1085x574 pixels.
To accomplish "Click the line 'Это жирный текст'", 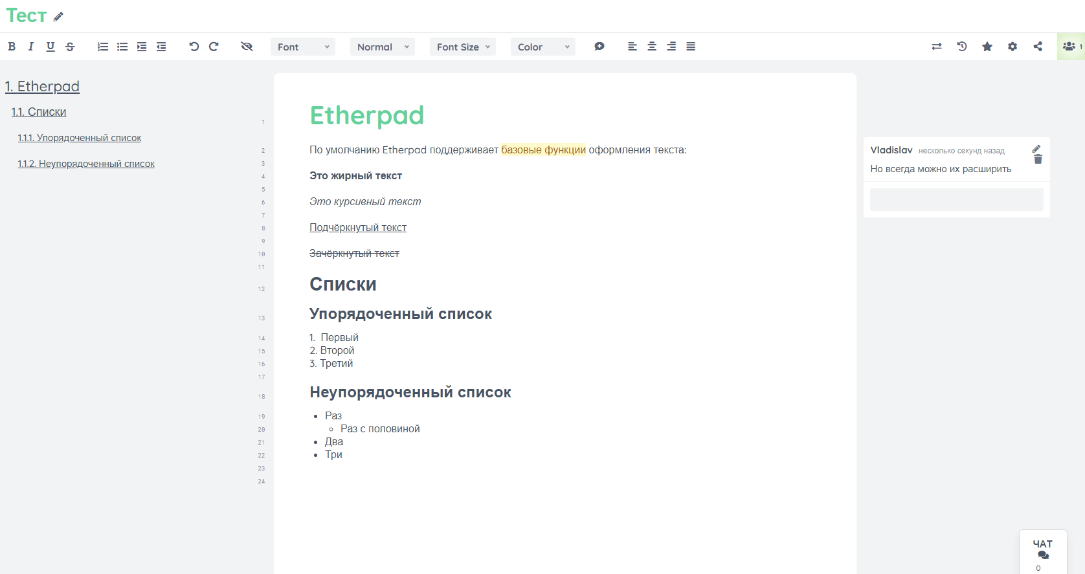I will [x=355, y=176].
